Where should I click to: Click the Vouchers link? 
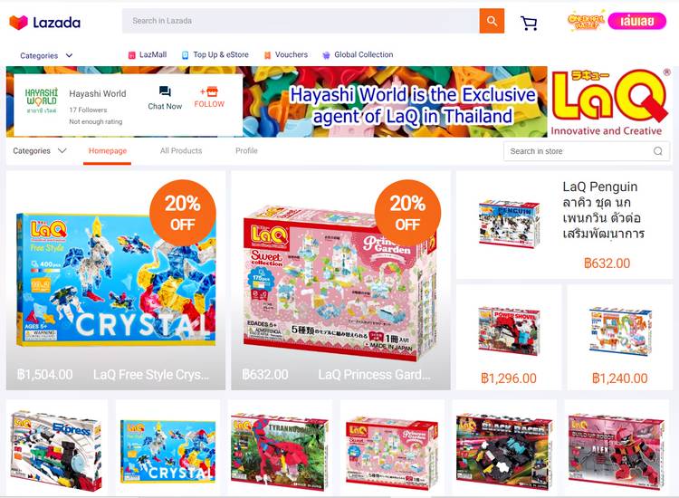pos(286,55)
